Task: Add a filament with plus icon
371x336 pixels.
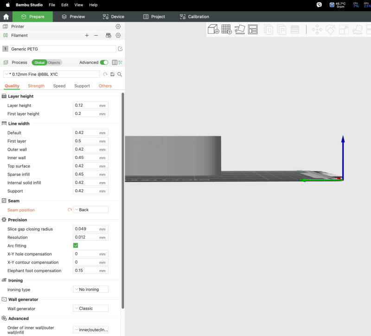Action: [x=87, y=36]
